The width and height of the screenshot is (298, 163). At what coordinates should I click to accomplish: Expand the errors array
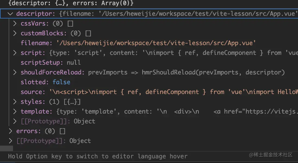(10, 131)
